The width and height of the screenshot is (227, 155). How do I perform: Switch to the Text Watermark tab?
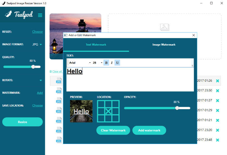pyautogui.click(x=96, y=45)
